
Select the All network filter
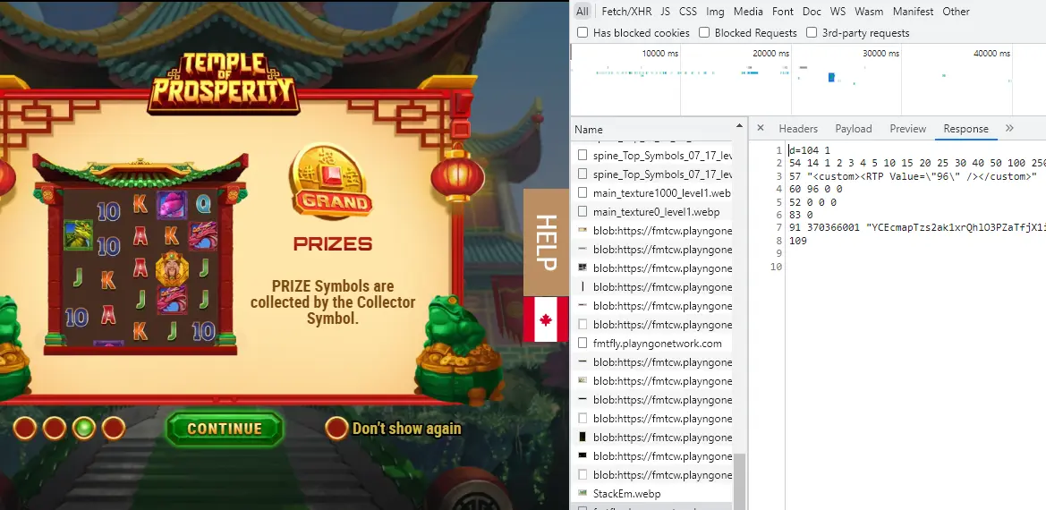[583, 12]
